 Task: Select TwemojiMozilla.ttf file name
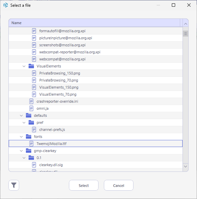(51, 144)
